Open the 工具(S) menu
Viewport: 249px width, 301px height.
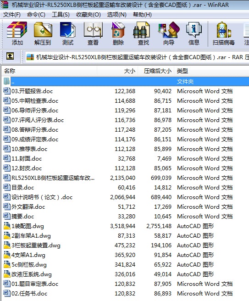(x=61, y=15)
